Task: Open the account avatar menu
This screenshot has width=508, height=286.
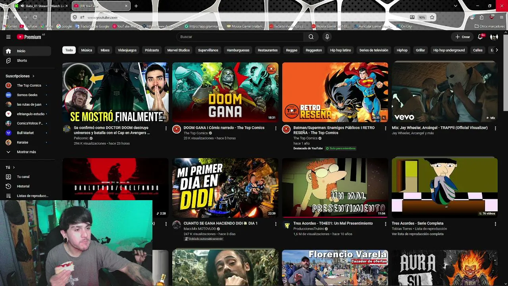Action: pyautogui.click(x=494, y=37)
